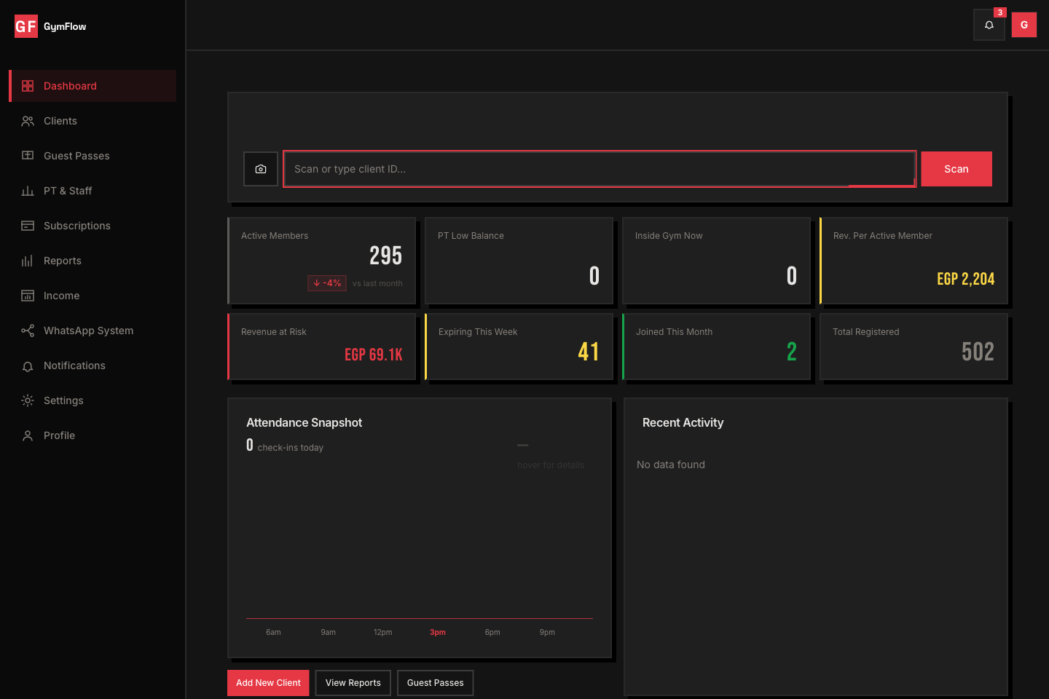Go to PT & Staff page
Screen dimensions: 1049x699
coord(68,191)
